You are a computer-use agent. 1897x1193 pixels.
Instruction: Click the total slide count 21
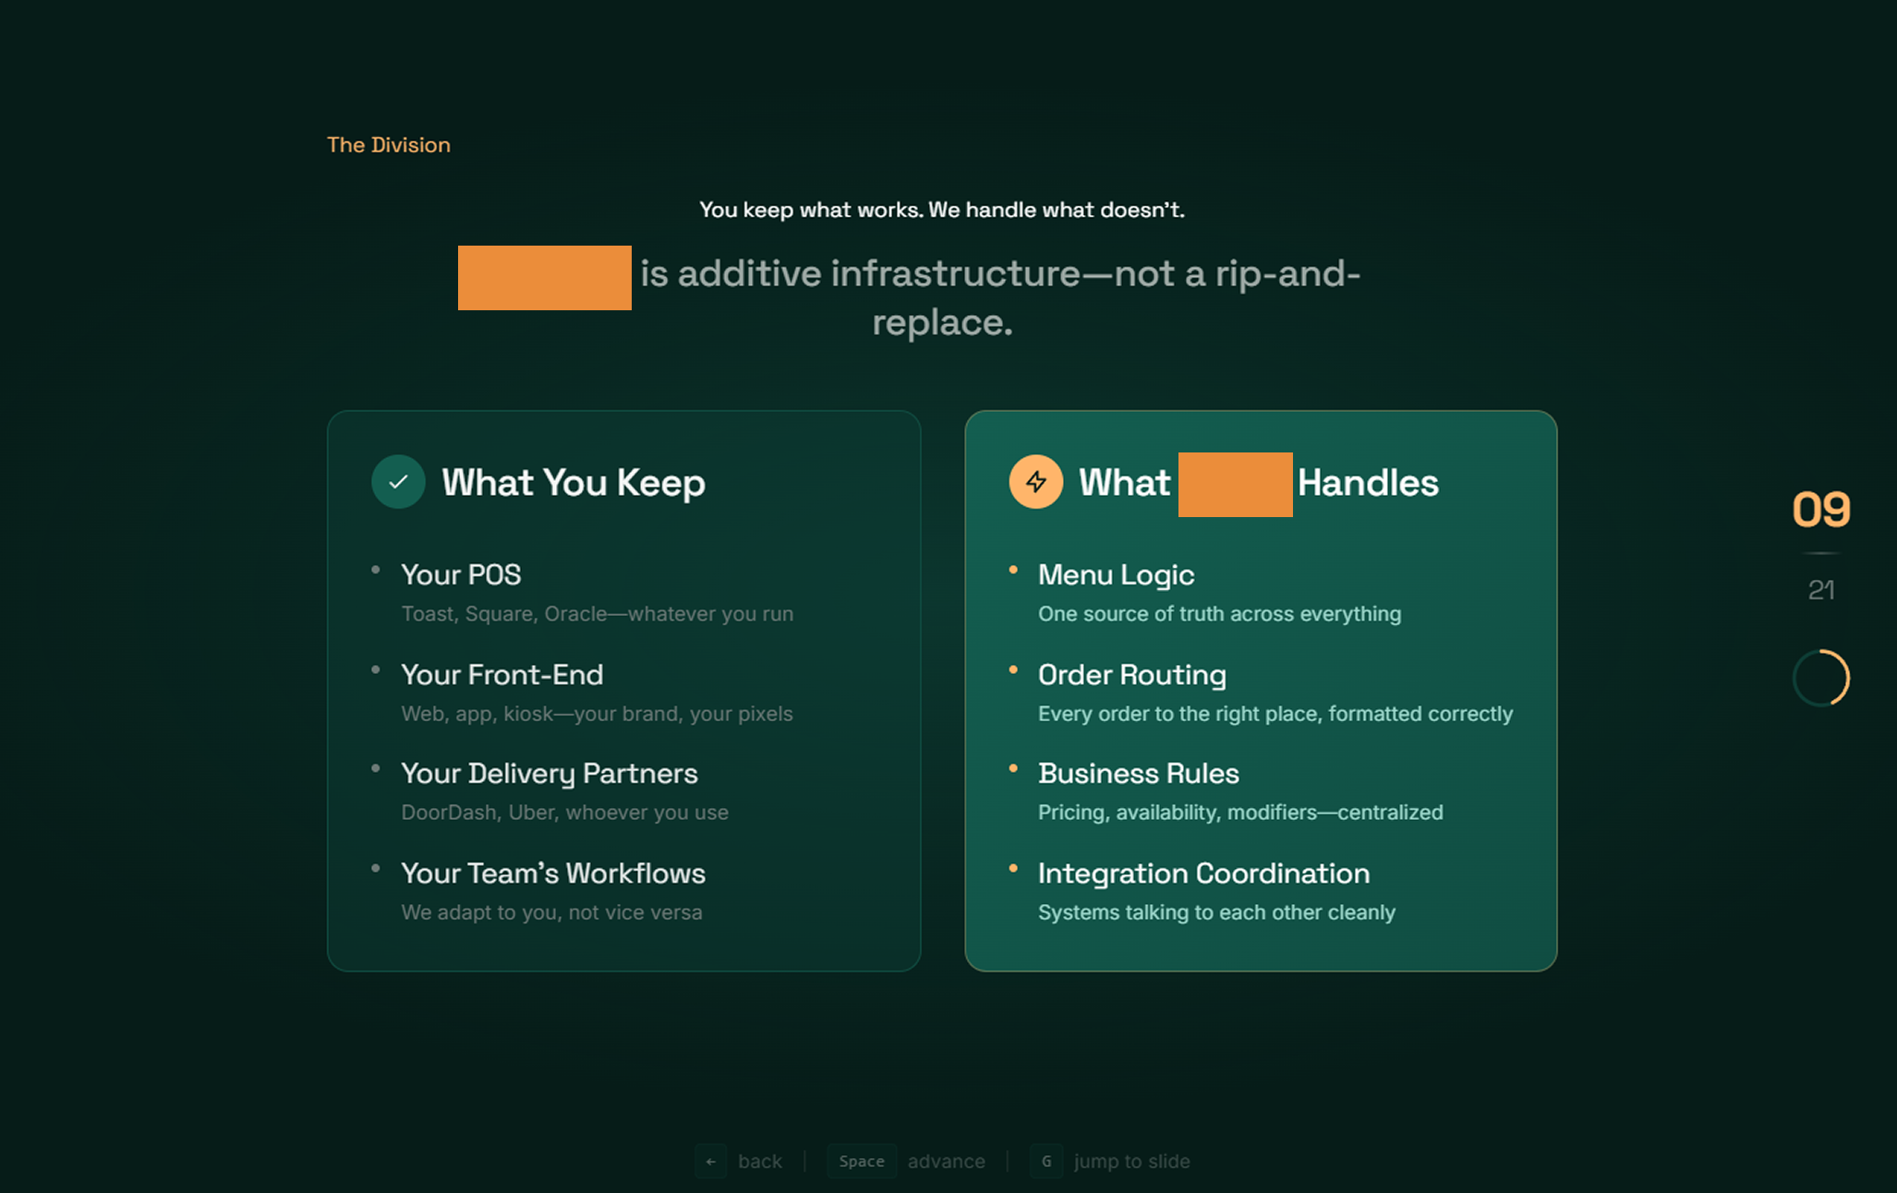point(1820,590)
